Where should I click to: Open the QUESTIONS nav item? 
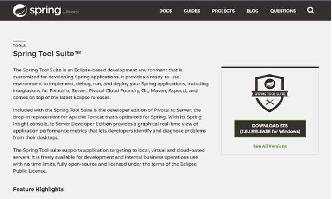[283, 11]
